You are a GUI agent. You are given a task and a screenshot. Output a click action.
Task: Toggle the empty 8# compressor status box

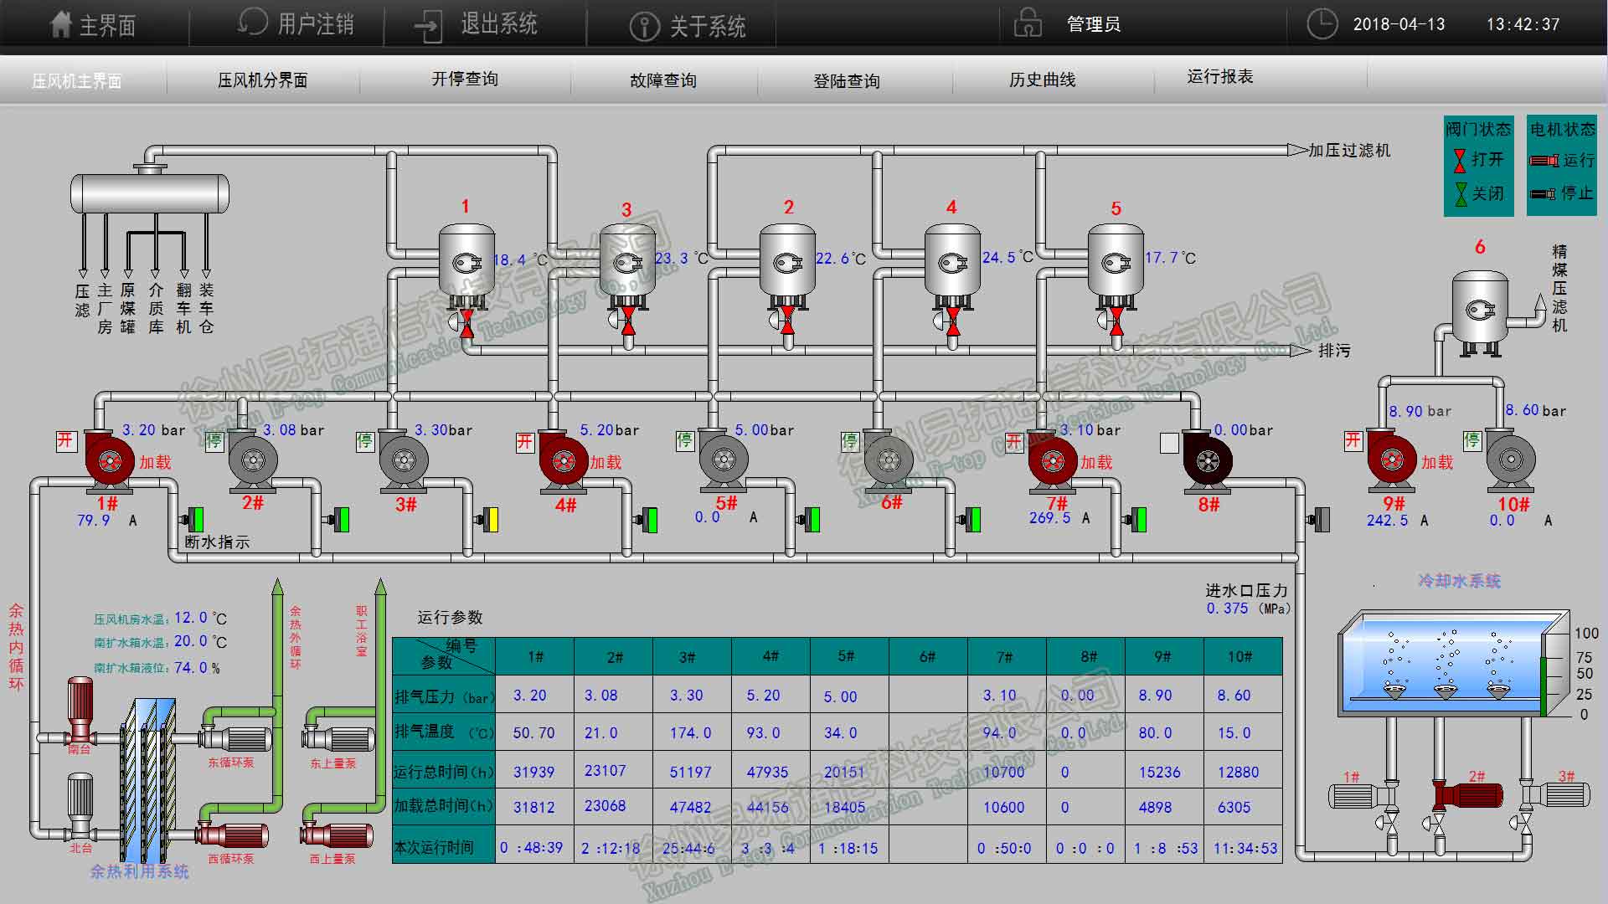[x=1169, y=443]
